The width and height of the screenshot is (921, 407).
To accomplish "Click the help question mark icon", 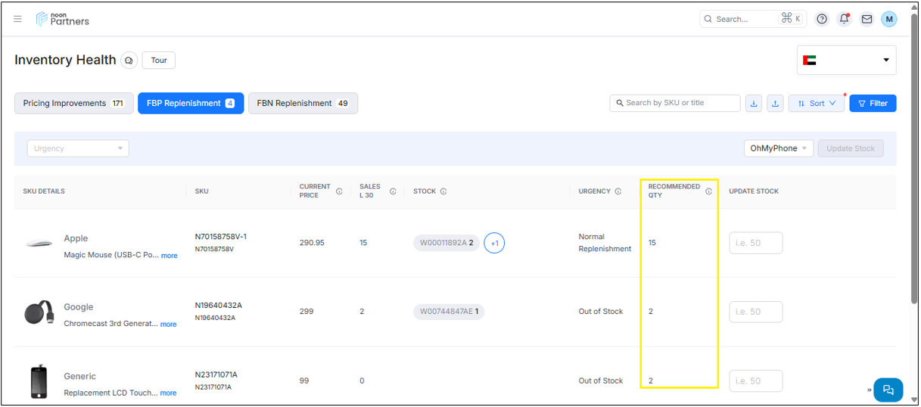I will click(x=822, y=19).
